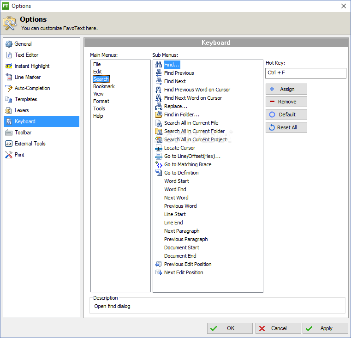
Task: Click the Auto-Completion lightning icon
Action: click(x=9, y=88)
